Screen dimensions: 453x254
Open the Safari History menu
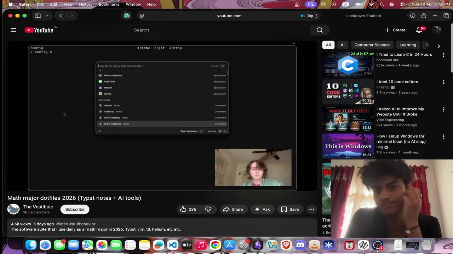click(x=86, y=4)
